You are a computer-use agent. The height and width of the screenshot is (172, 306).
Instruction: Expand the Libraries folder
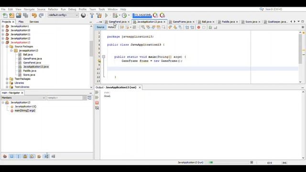(x=7, y=83)
